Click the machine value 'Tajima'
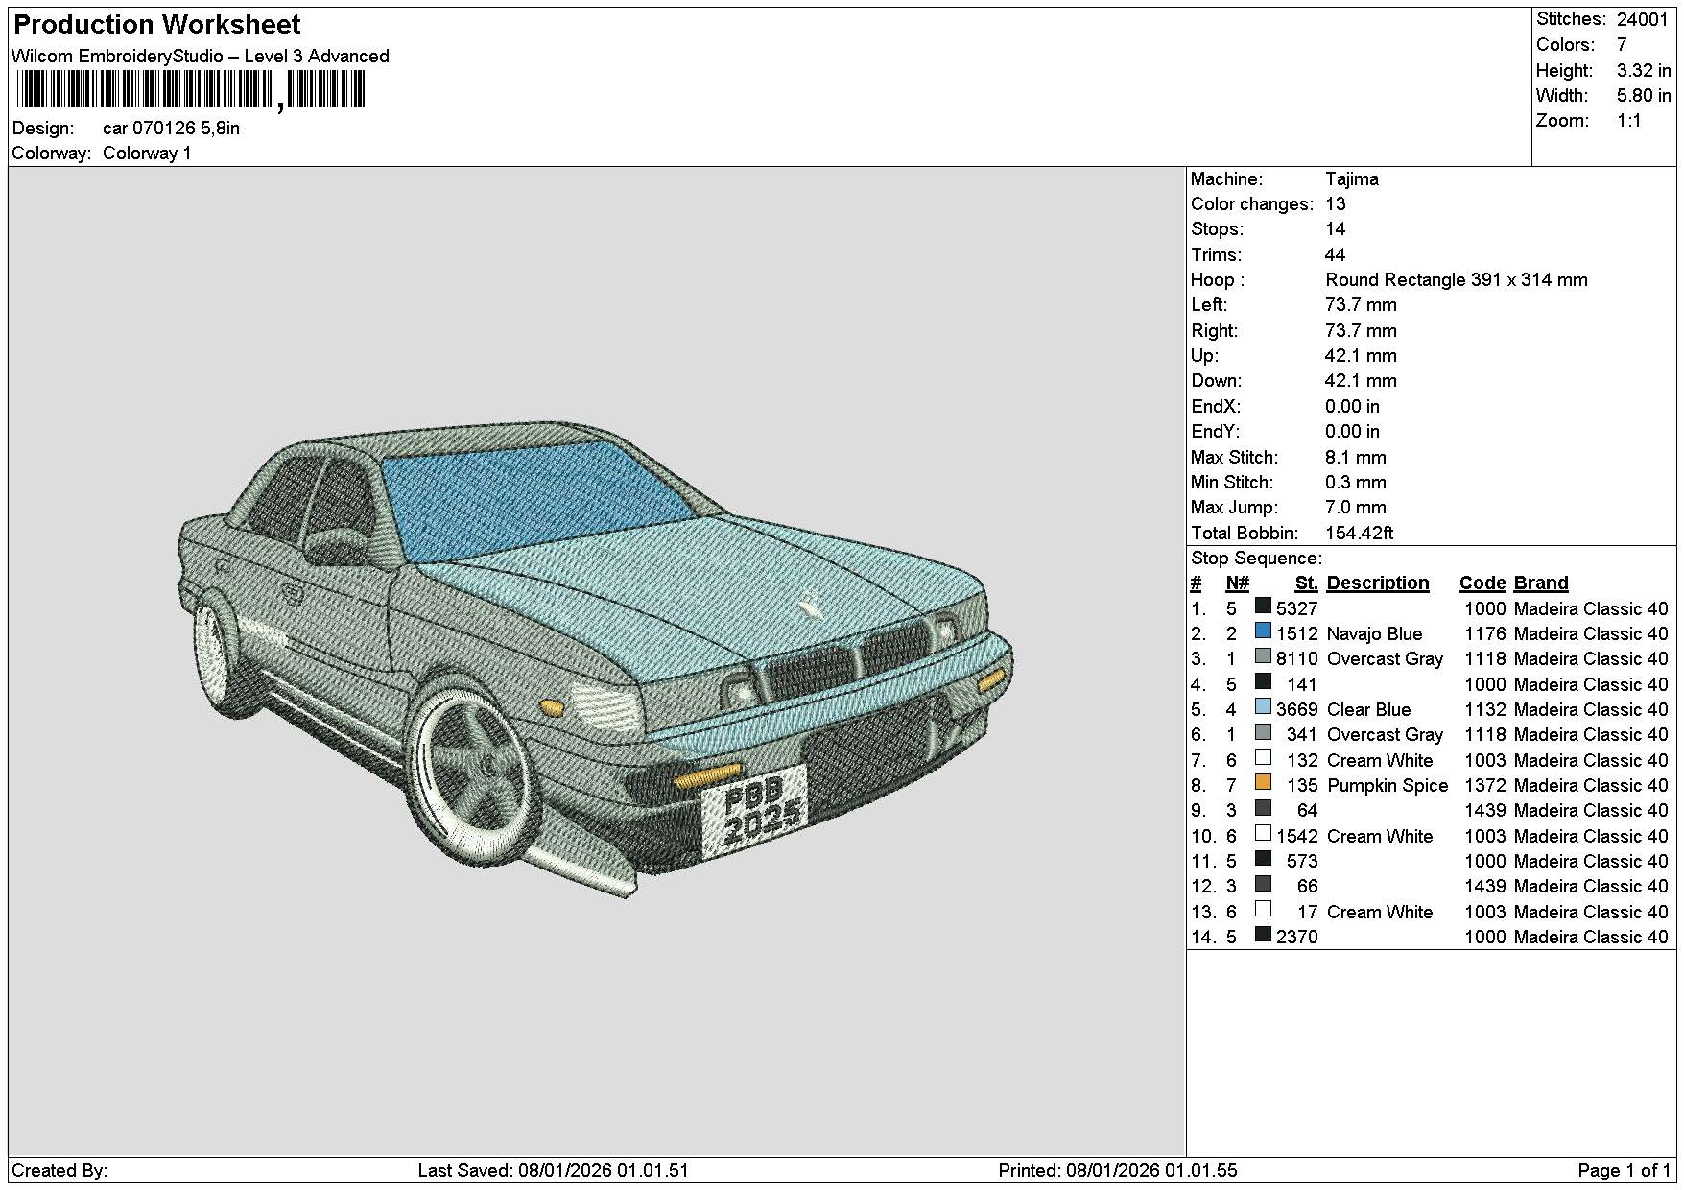The height and width of the screenshot is (1190, 1684). point(1352,179)
